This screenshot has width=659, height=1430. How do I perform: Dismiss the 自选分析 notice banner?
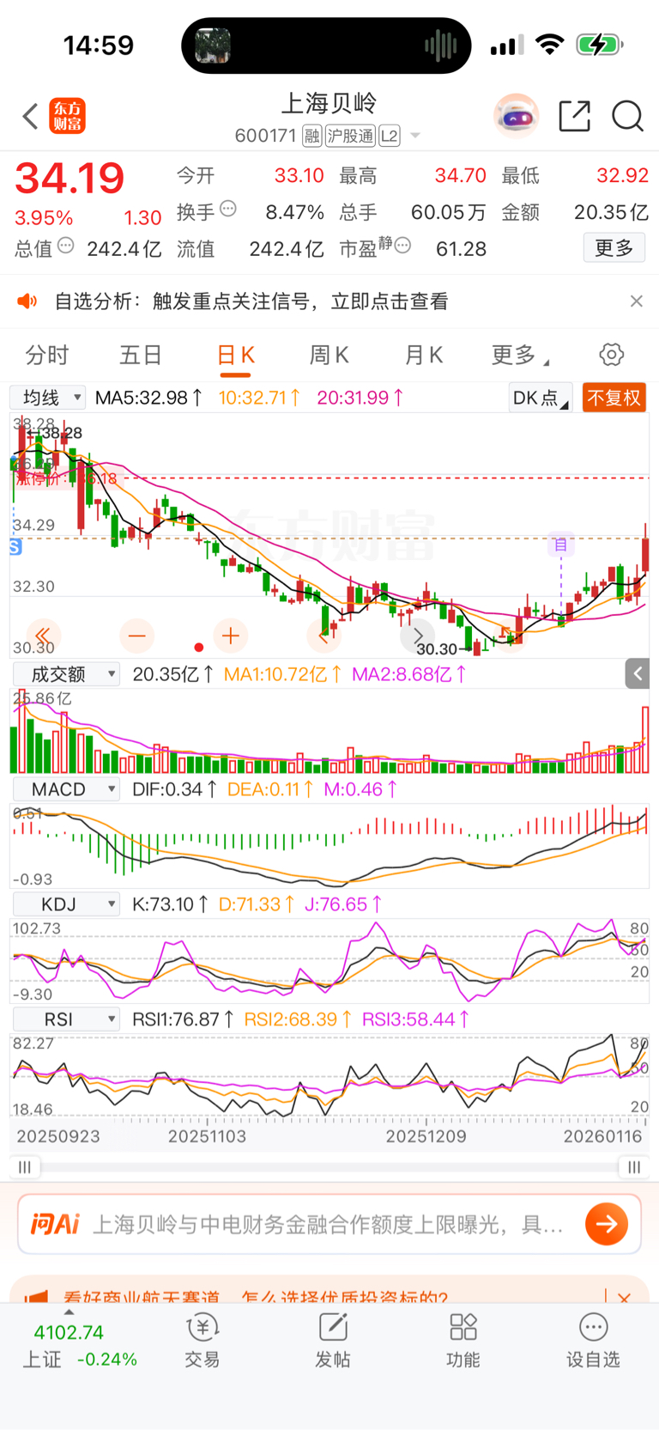point(636,301)
